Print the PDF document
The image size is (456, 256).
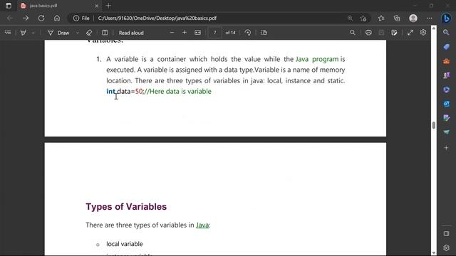(x=368, y=33)
